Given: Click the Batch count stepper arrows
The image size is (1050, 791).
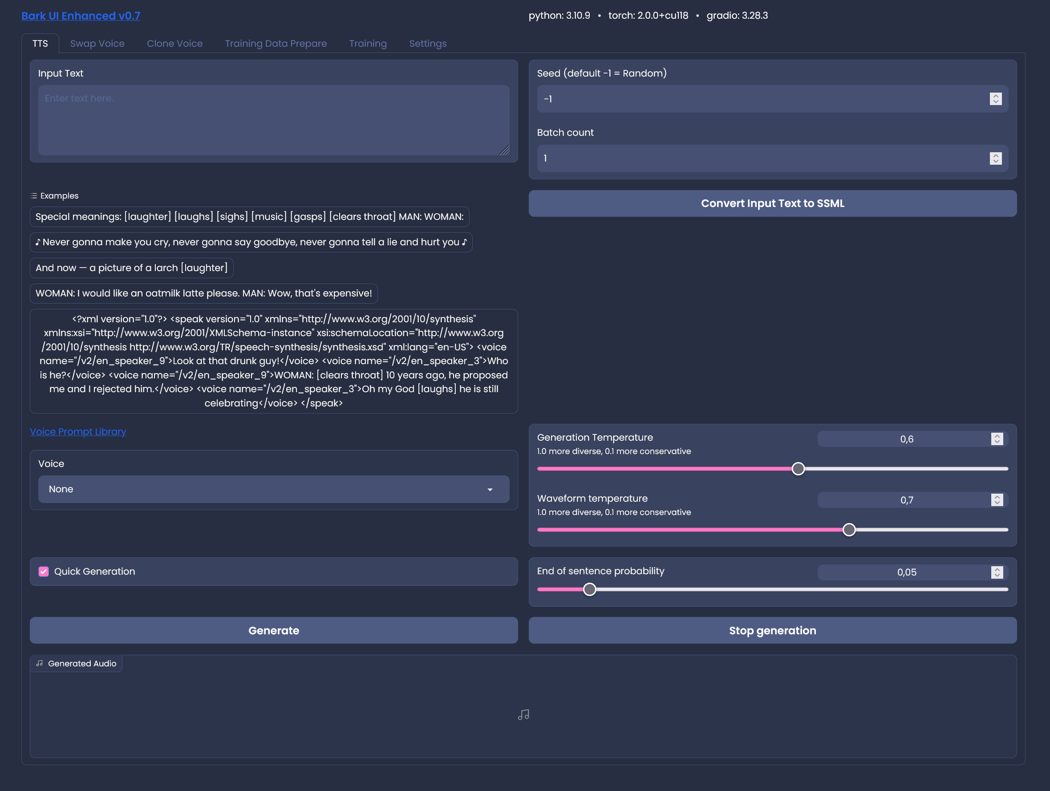Looking at the screenshot, I should click(x=995, y=158).
